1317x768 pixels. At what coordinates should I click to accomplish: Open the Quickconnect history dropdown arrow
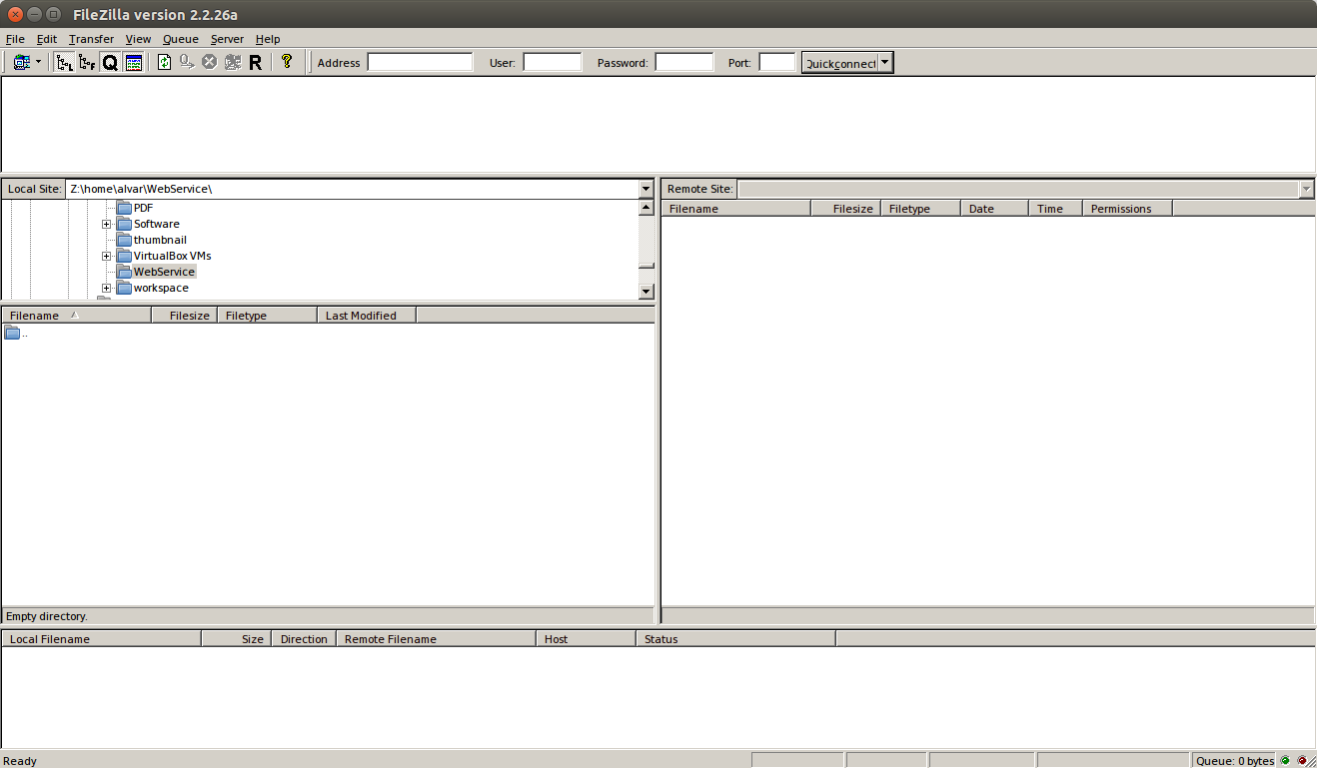pyautogui.click(x=885, y=63)
